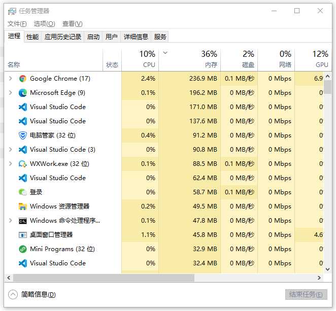Click VS Code icon in 32.4 MB row
This screenshot has height=311, width=336.
tap(23, 263)
